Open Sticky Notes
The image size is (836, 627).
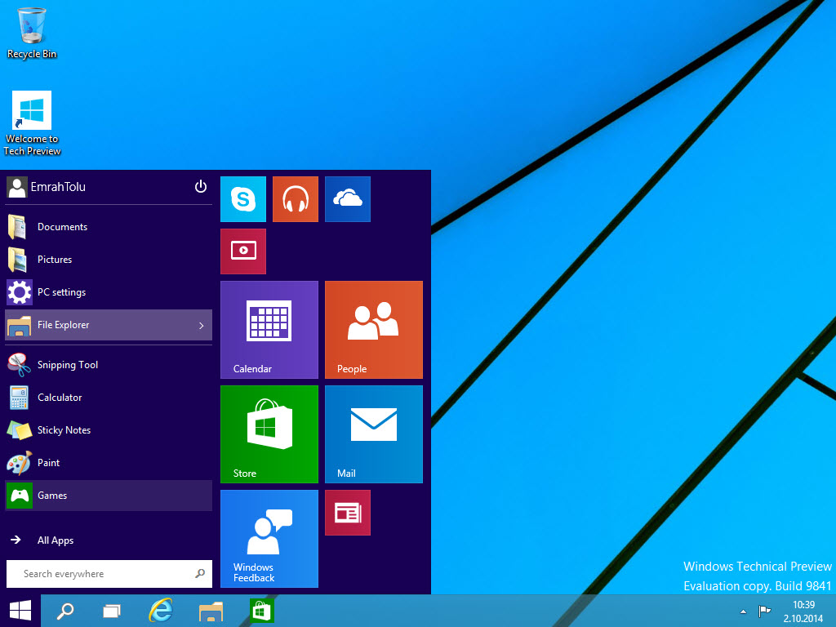pos(109,430)
